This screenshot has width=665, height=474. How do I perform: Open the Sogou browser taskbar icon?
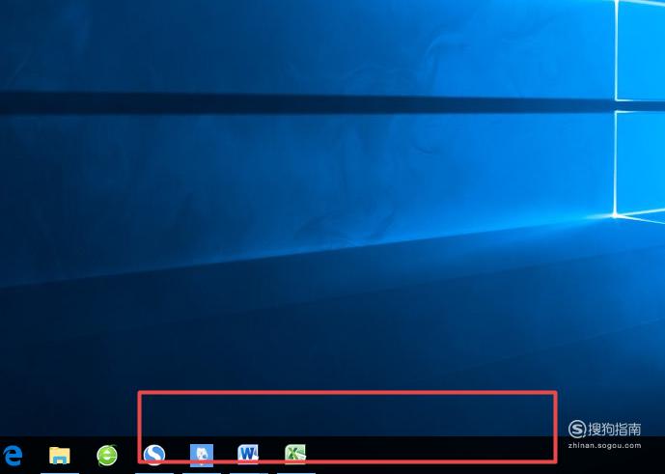pos(154,455)
